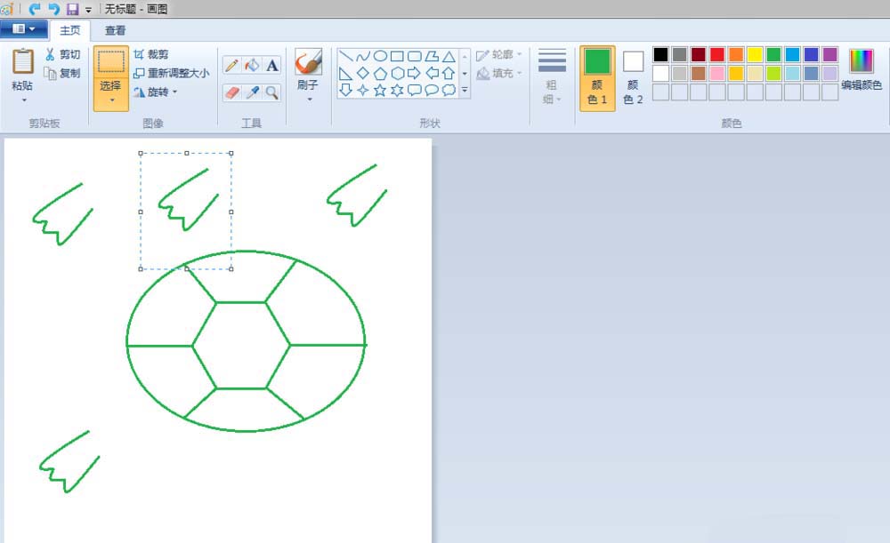Image resolution: width=890 pixels, height=543 pixels.
Task: Choose the green color swatch in palette
Action: [x=773, y=54]
